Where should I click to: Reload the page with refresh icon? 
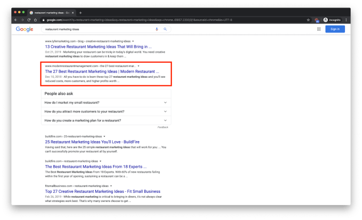(29, 20)
